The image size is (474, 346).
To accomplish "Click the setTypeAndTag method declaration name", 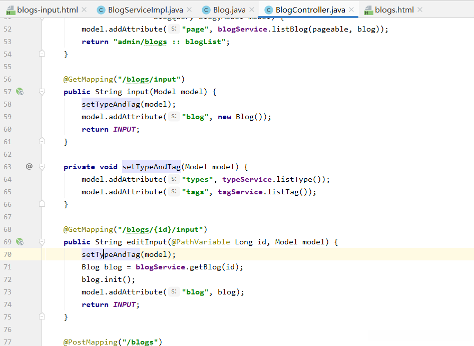I will (x=151, y=167).
